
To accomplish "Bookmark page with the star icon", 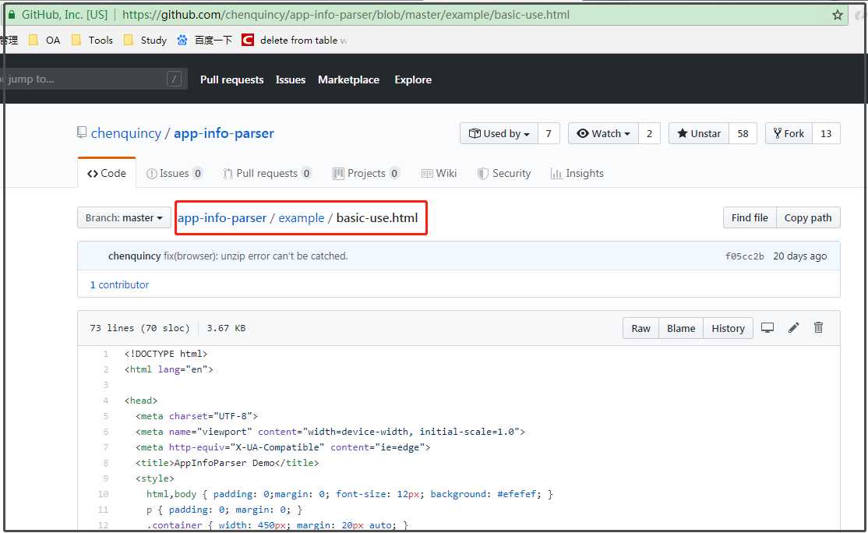I will pyautogui.click(x=837, y=15).
